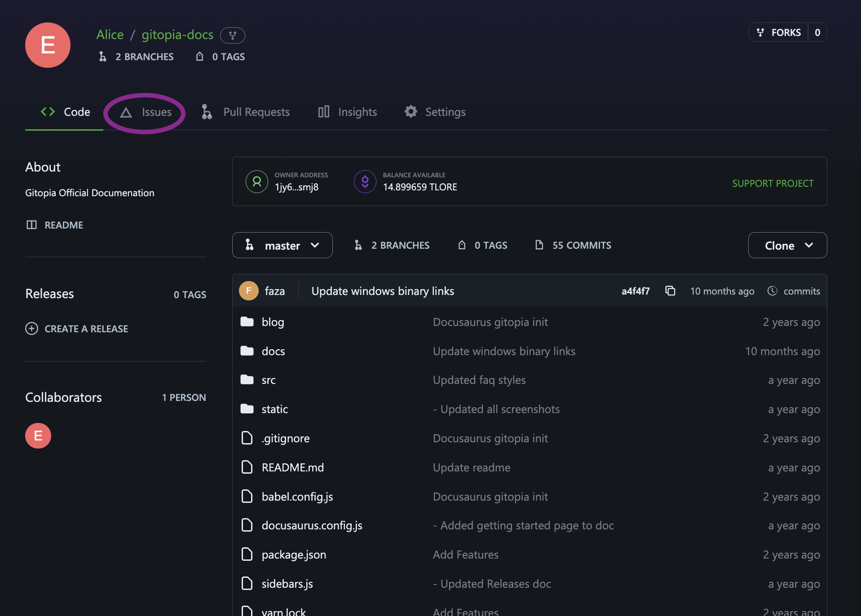The height and width of the screenshot is (616, 861).
Task: Click the 'Update readme' commit message
Action: pos(471,467)
